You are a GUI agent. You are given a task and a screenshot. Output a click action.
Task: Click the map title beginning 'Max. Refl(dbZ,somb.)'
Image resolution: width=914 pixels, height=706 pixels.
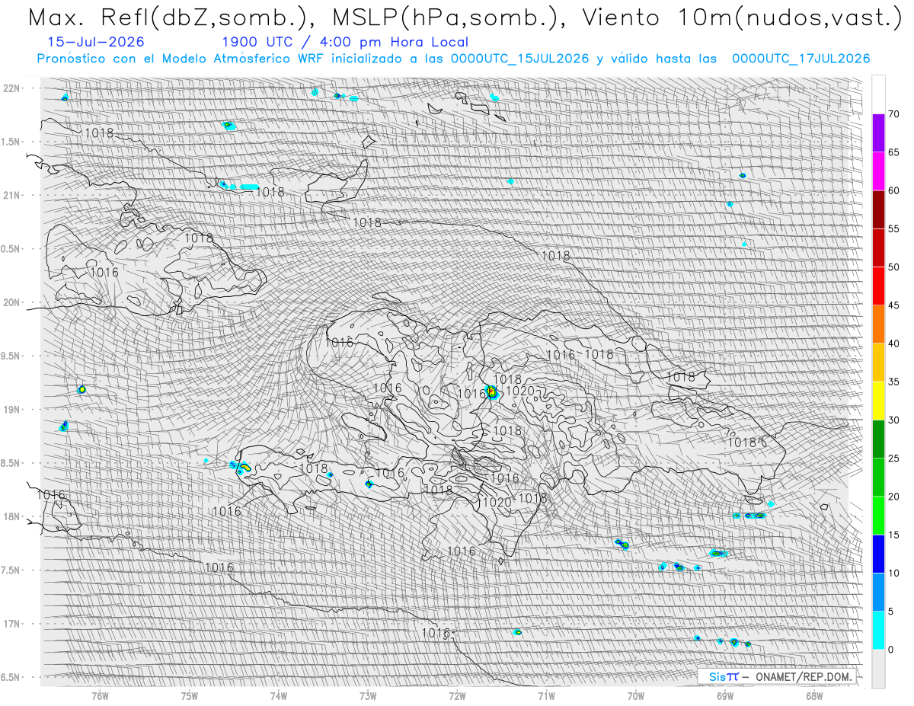463,18
